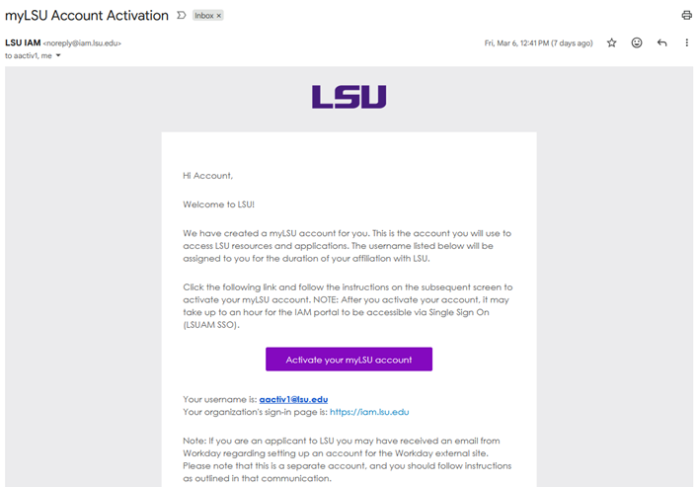697x487 pixels.
Task: Open the aactiv1@lsu.edu username link
Action: tap(286, 399)
